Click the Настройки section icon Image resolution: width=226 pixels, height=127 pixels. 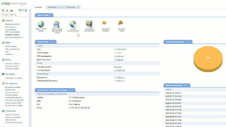3,74
